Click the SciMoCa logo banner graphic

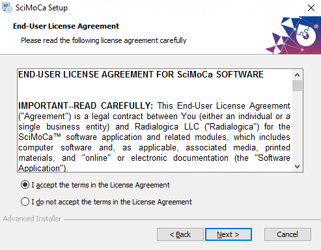point(294,35)
